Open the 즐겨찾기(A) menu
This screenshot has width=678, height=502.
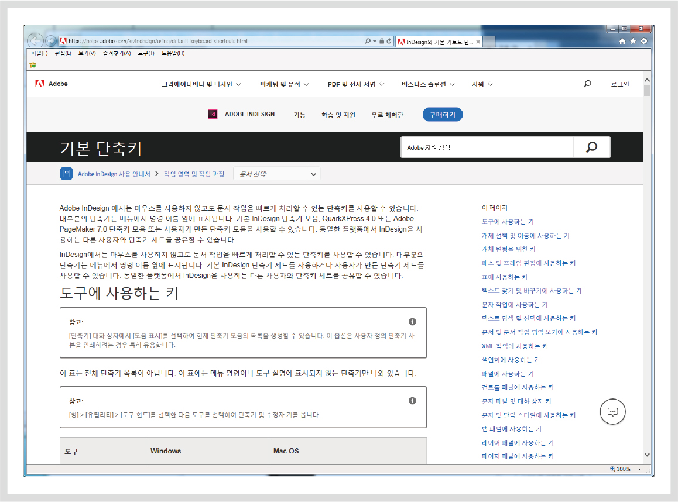coord(117,53)
